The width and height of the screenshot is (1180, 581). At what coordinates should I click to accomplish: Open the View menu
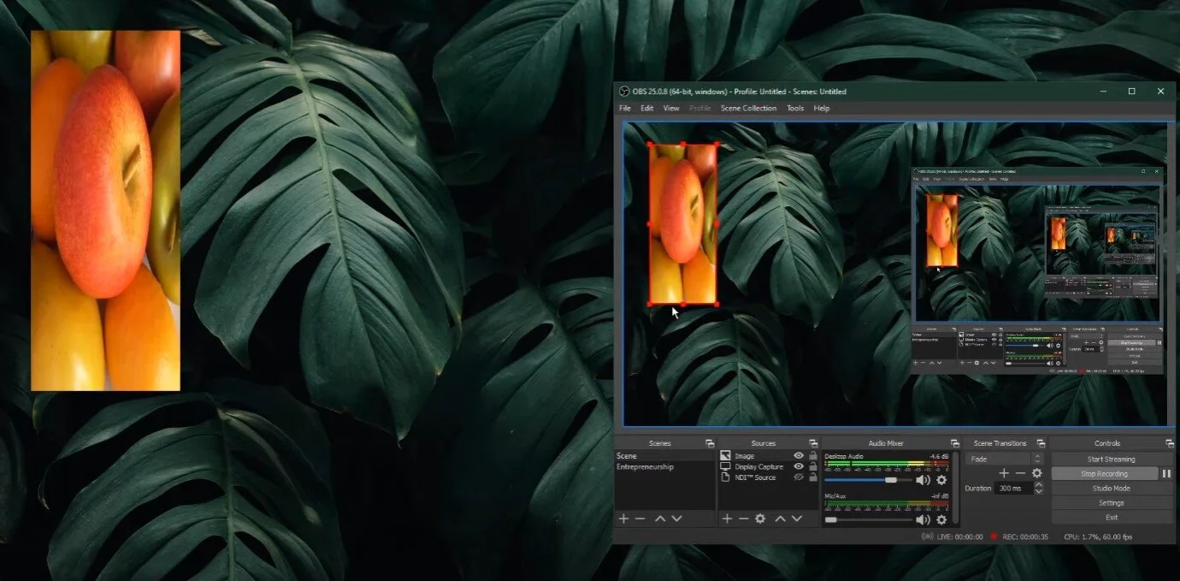[x=671, y=108]
